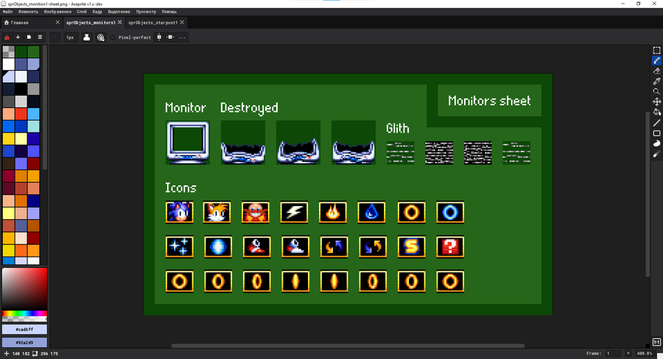Toggle horizontal symmetry mode icon
The image size is (663, 359).
coord(170,38)
